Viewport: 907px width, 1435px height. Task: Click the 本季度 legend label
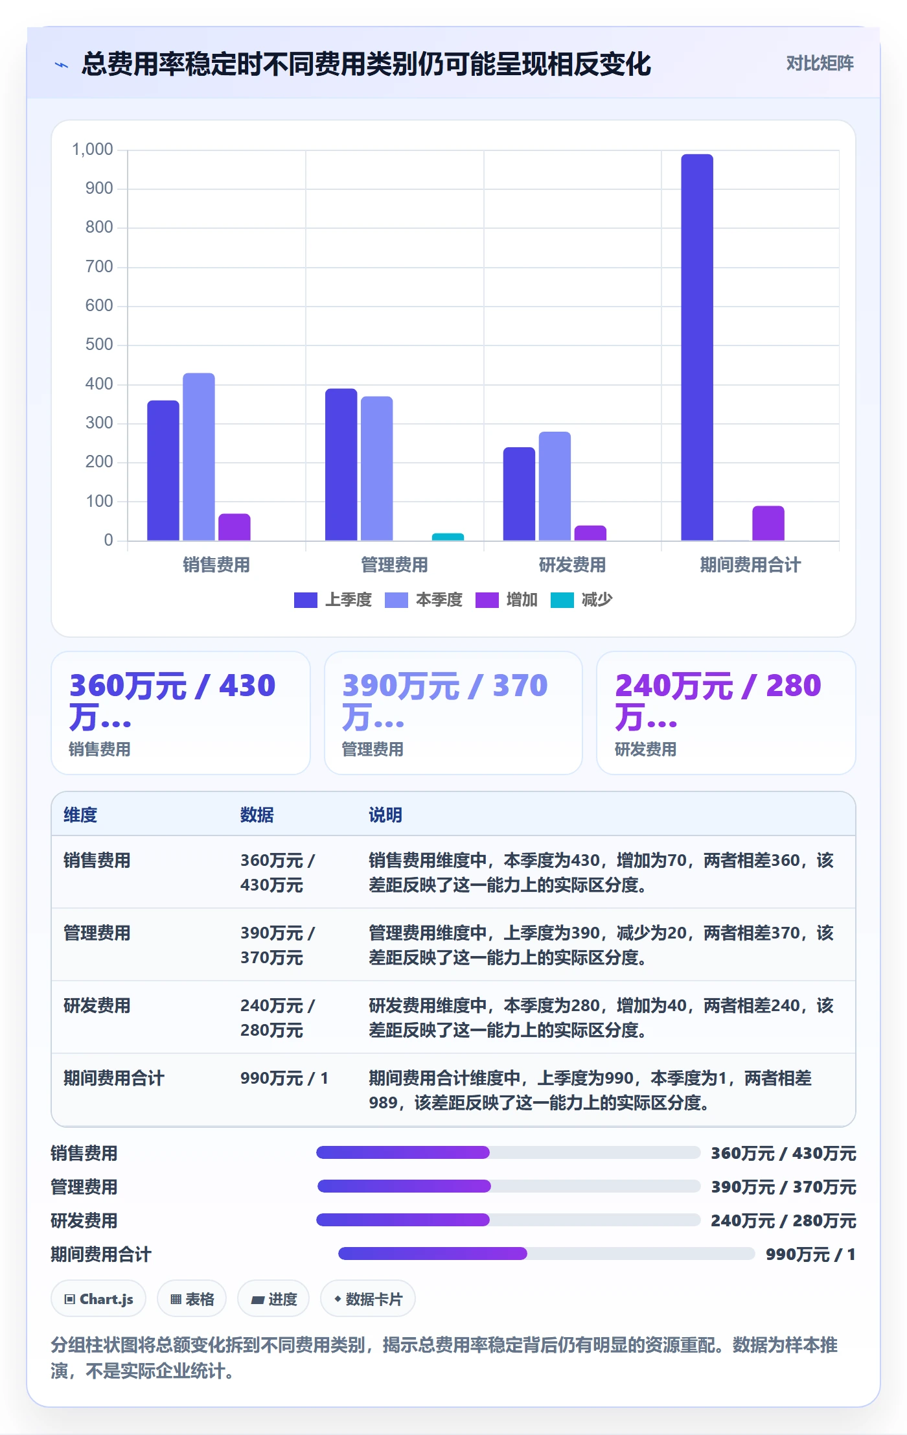pyautogui.click(x=439, y=600)
